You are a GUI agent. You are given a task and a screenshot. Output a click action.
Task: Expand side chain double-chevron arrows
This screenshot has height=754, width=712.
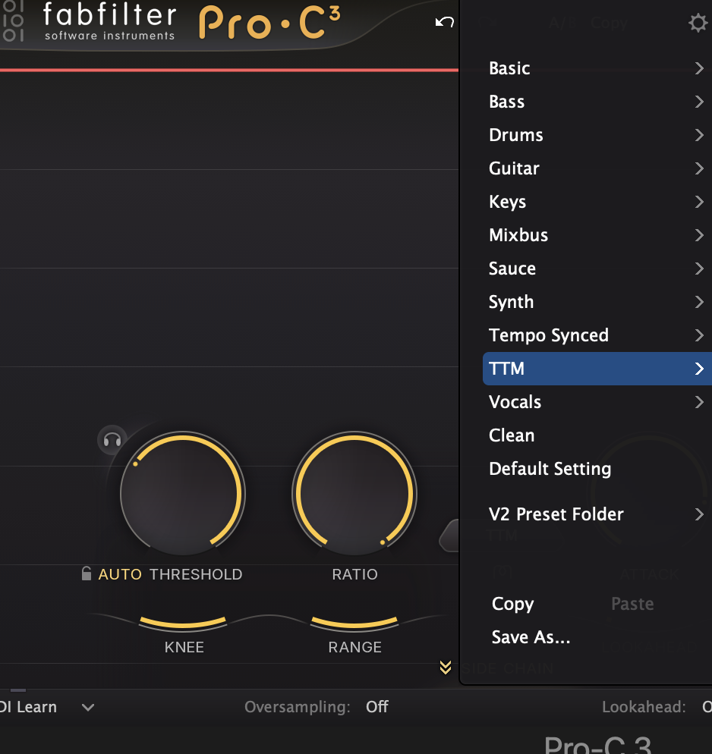[446, 668]
